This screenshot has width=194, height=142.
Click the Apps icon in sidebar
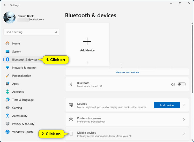[x=8, y=84]
